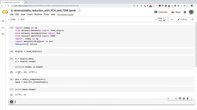Viewport: 197px width, 110px height.
Task: Select cell 3 with imports
Action: 102,36
